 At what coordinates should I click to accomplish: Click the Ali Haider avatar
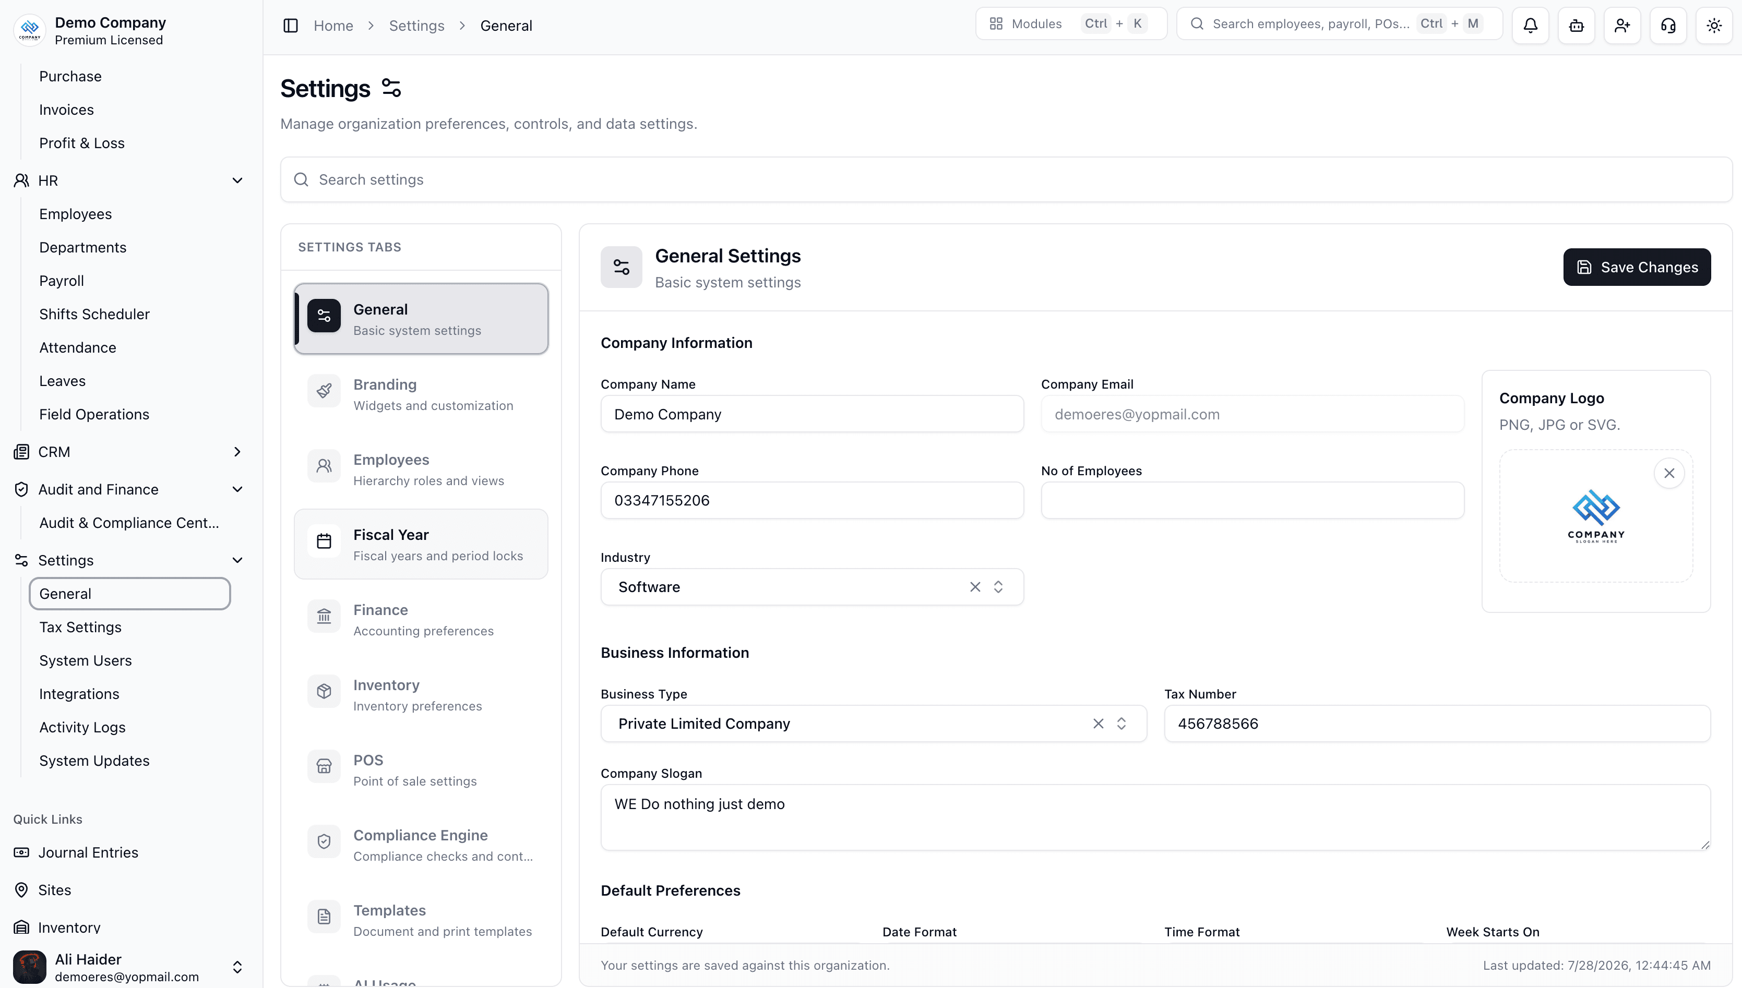pyautogui.click(x=30, y=967)
